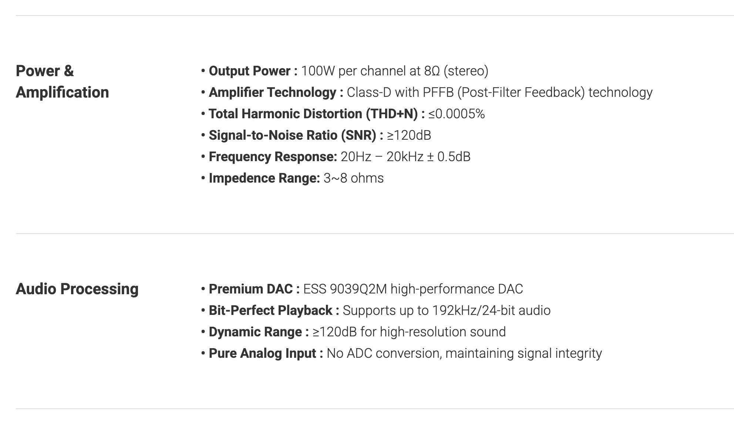Click the "Impedence Range" spec label
Image resolution: width=734 pixels, height=428 pixels.
pyautogui.click(x=264, y=178)
